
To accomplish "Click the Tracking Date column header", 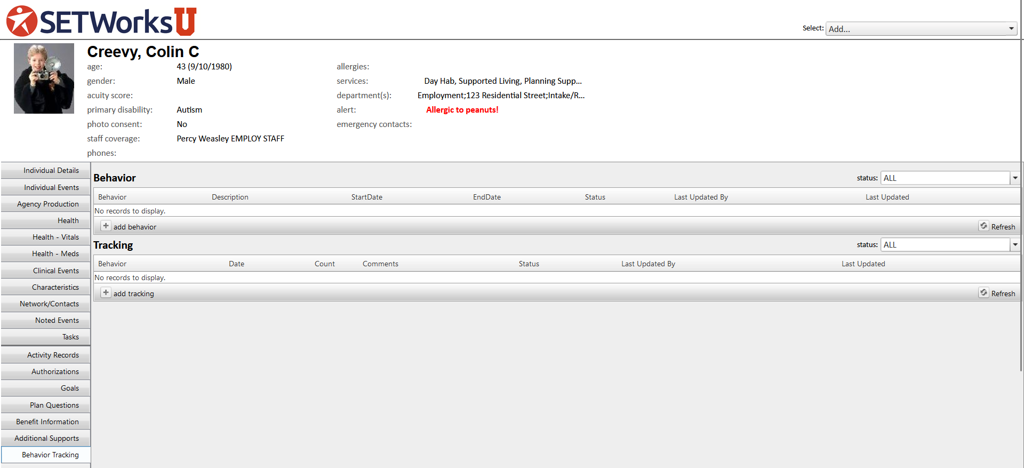I will click(x=237, y=264).
